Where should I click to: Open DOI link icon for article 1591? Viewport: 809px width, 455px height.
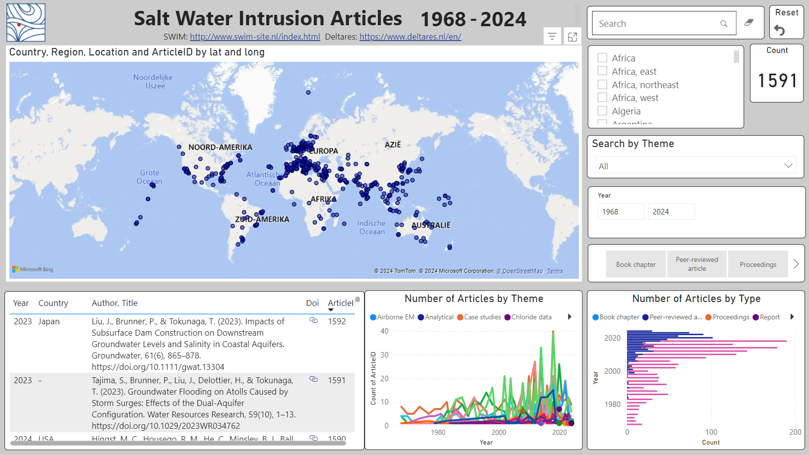[313, 379]
